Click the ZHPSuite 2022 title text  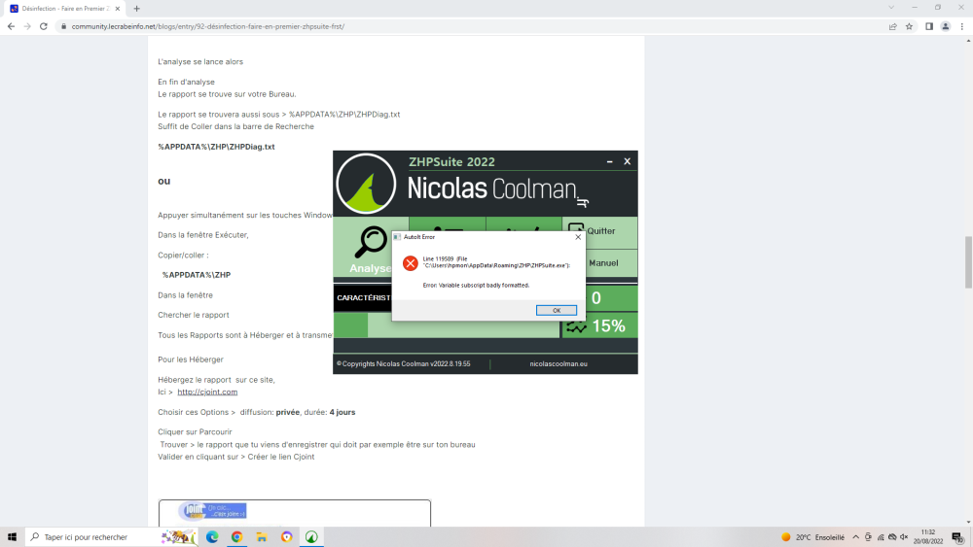click(x=451, y=161)
